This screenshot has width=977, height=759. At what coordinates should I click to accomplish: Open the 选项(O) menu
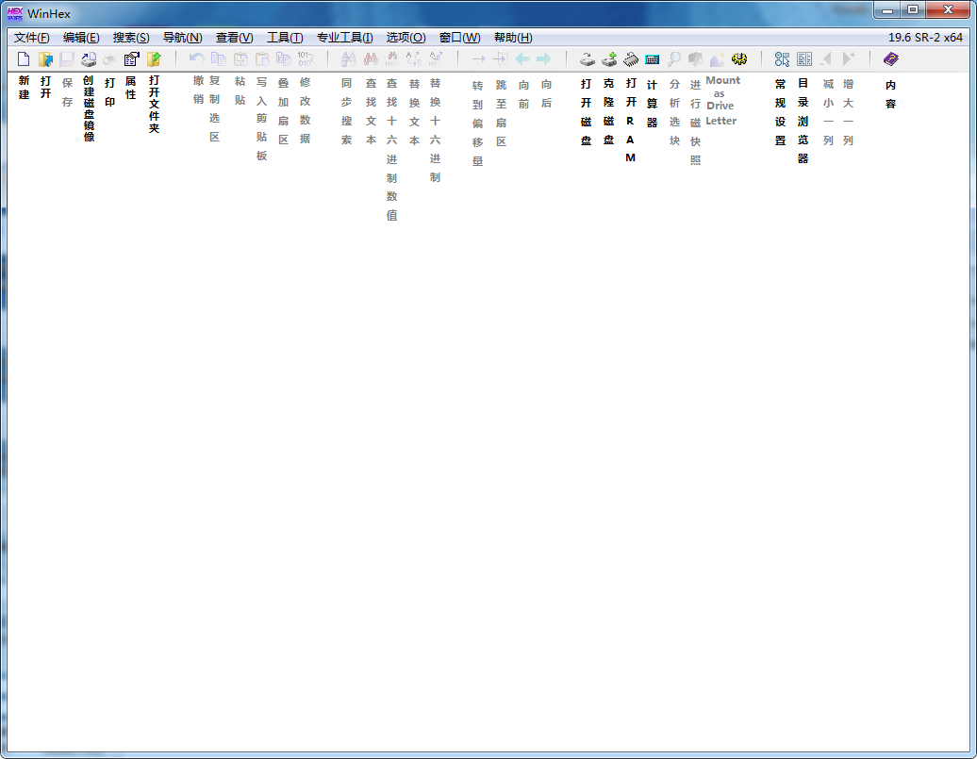tap(406, 38)
